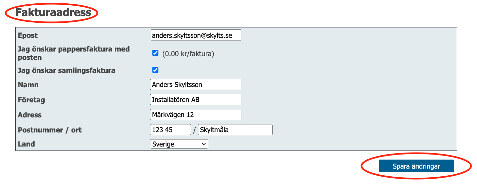Click the Företag label text
477x188 pixels.
pos(31,100)
